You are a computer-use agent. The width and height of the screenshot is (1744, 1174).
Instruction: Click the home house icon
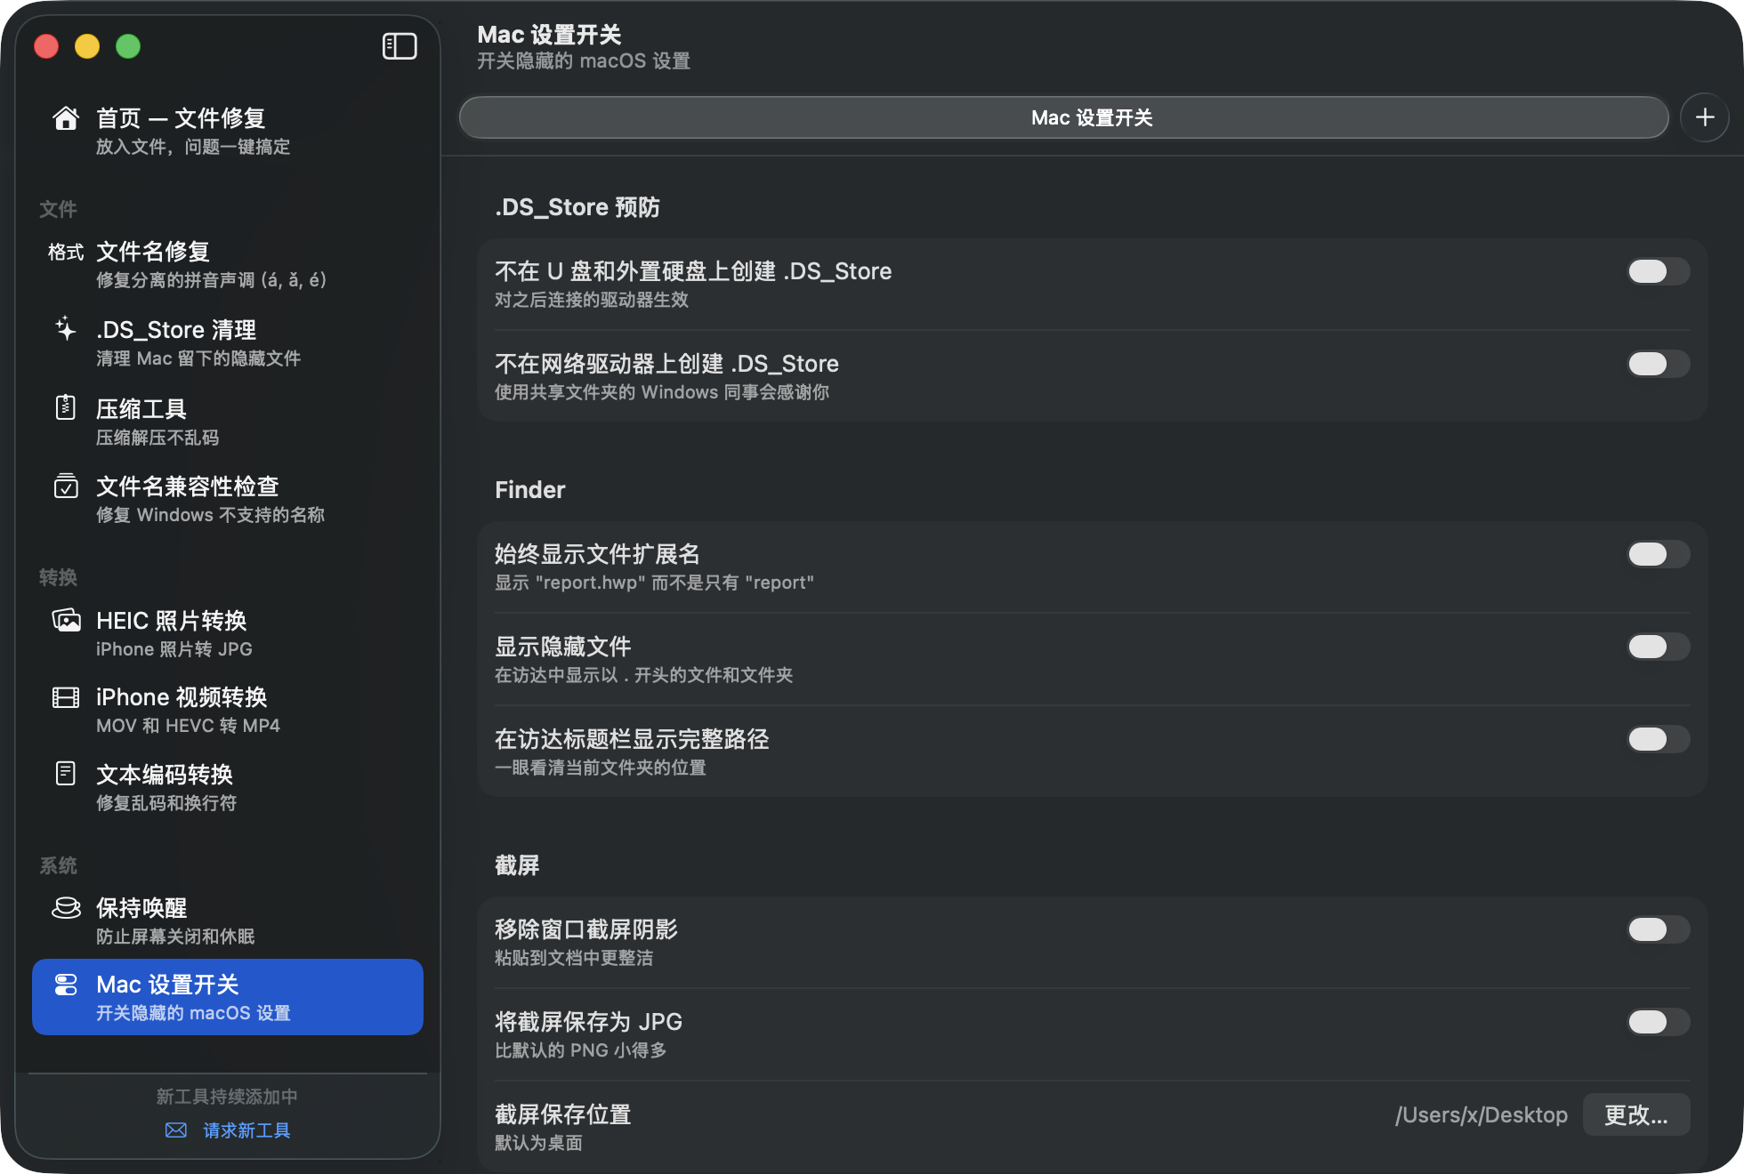[66, 118]
